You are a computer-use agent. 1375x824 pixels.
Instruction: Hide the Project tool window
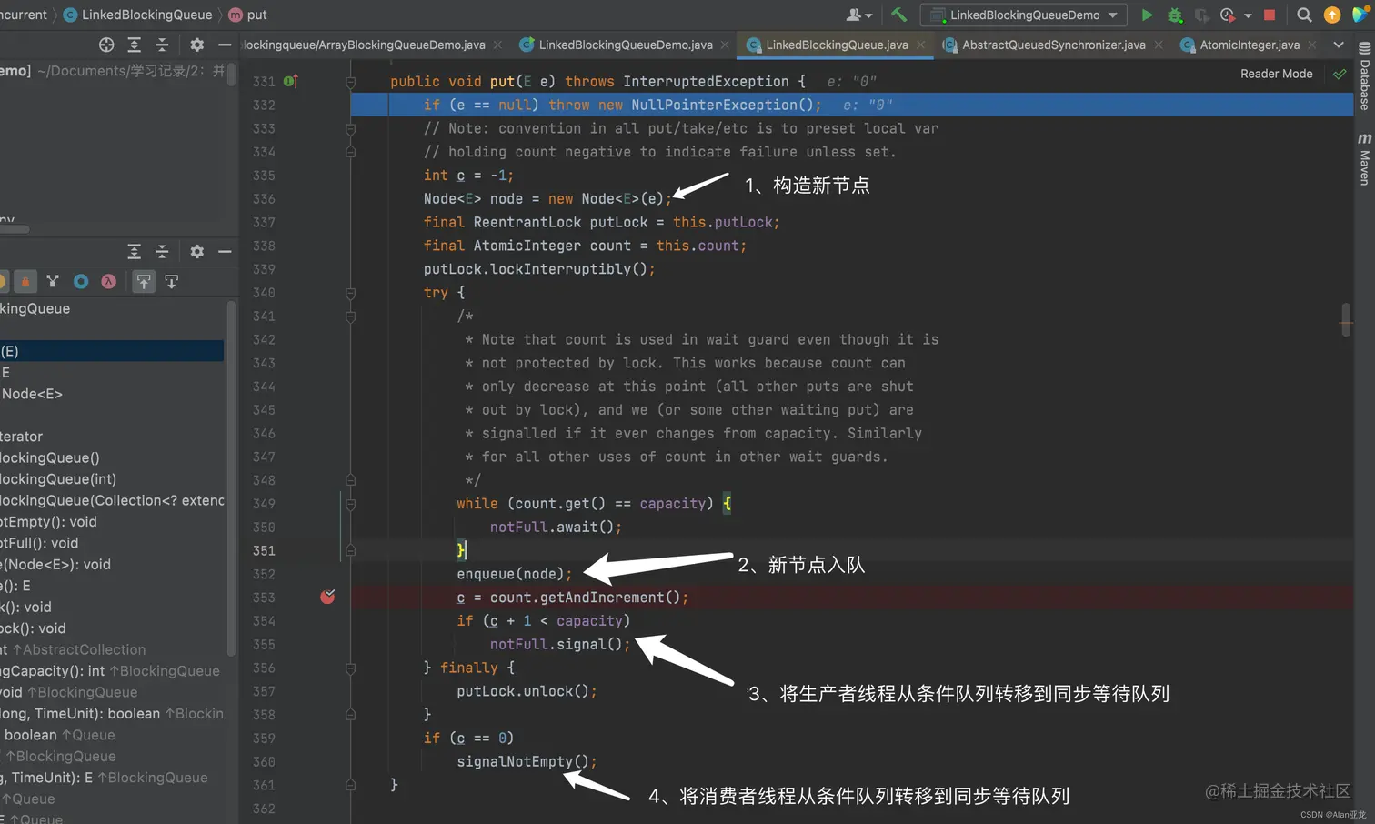coord(225,45)
